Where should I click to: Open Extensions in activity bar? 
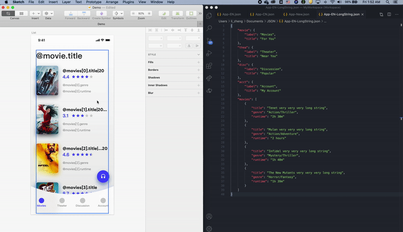pyautogui.click(x=209, y=66)
